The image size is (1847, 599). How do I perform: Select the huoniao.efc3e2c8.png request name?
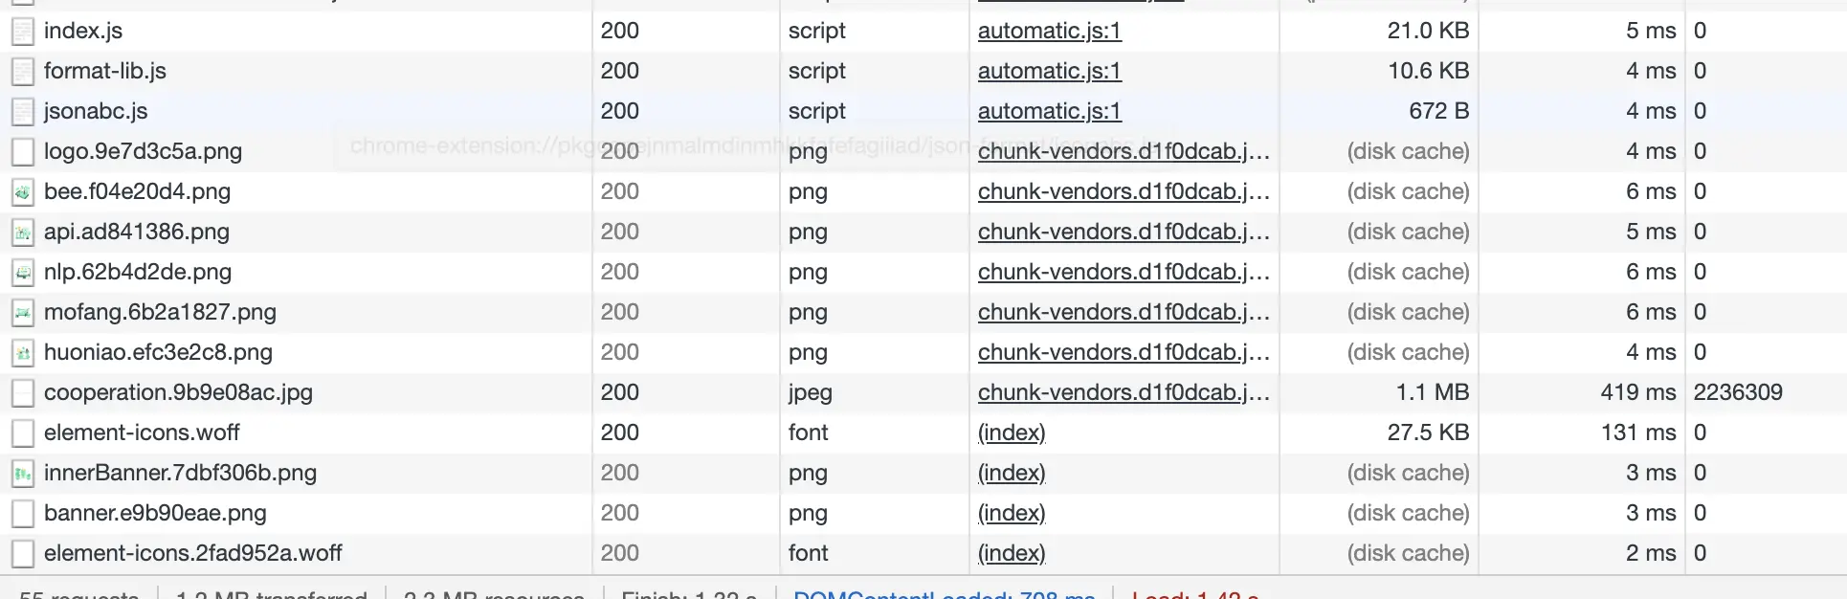click(158, 352)
